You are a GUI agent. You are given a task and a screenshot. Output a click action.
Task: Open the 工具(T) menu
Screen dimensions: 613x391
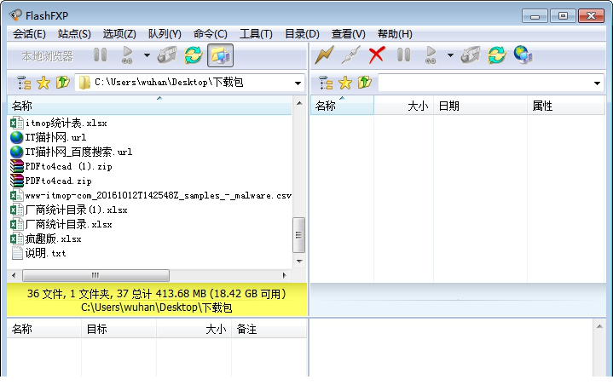[256, 34]
